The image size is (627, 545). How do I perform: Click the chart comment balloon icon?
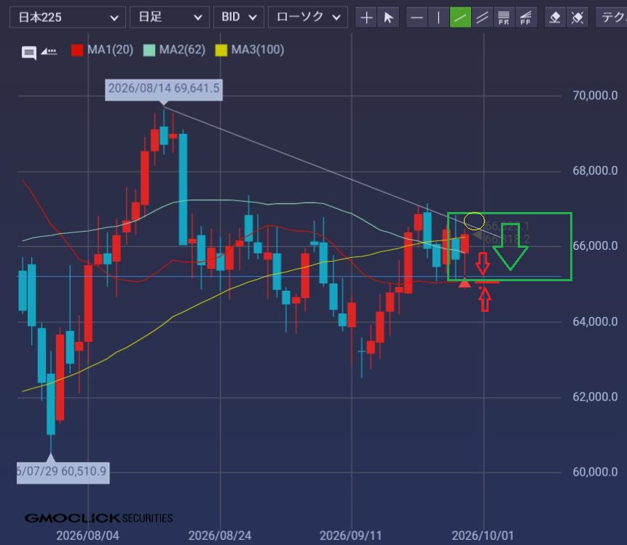click(29, 52)
